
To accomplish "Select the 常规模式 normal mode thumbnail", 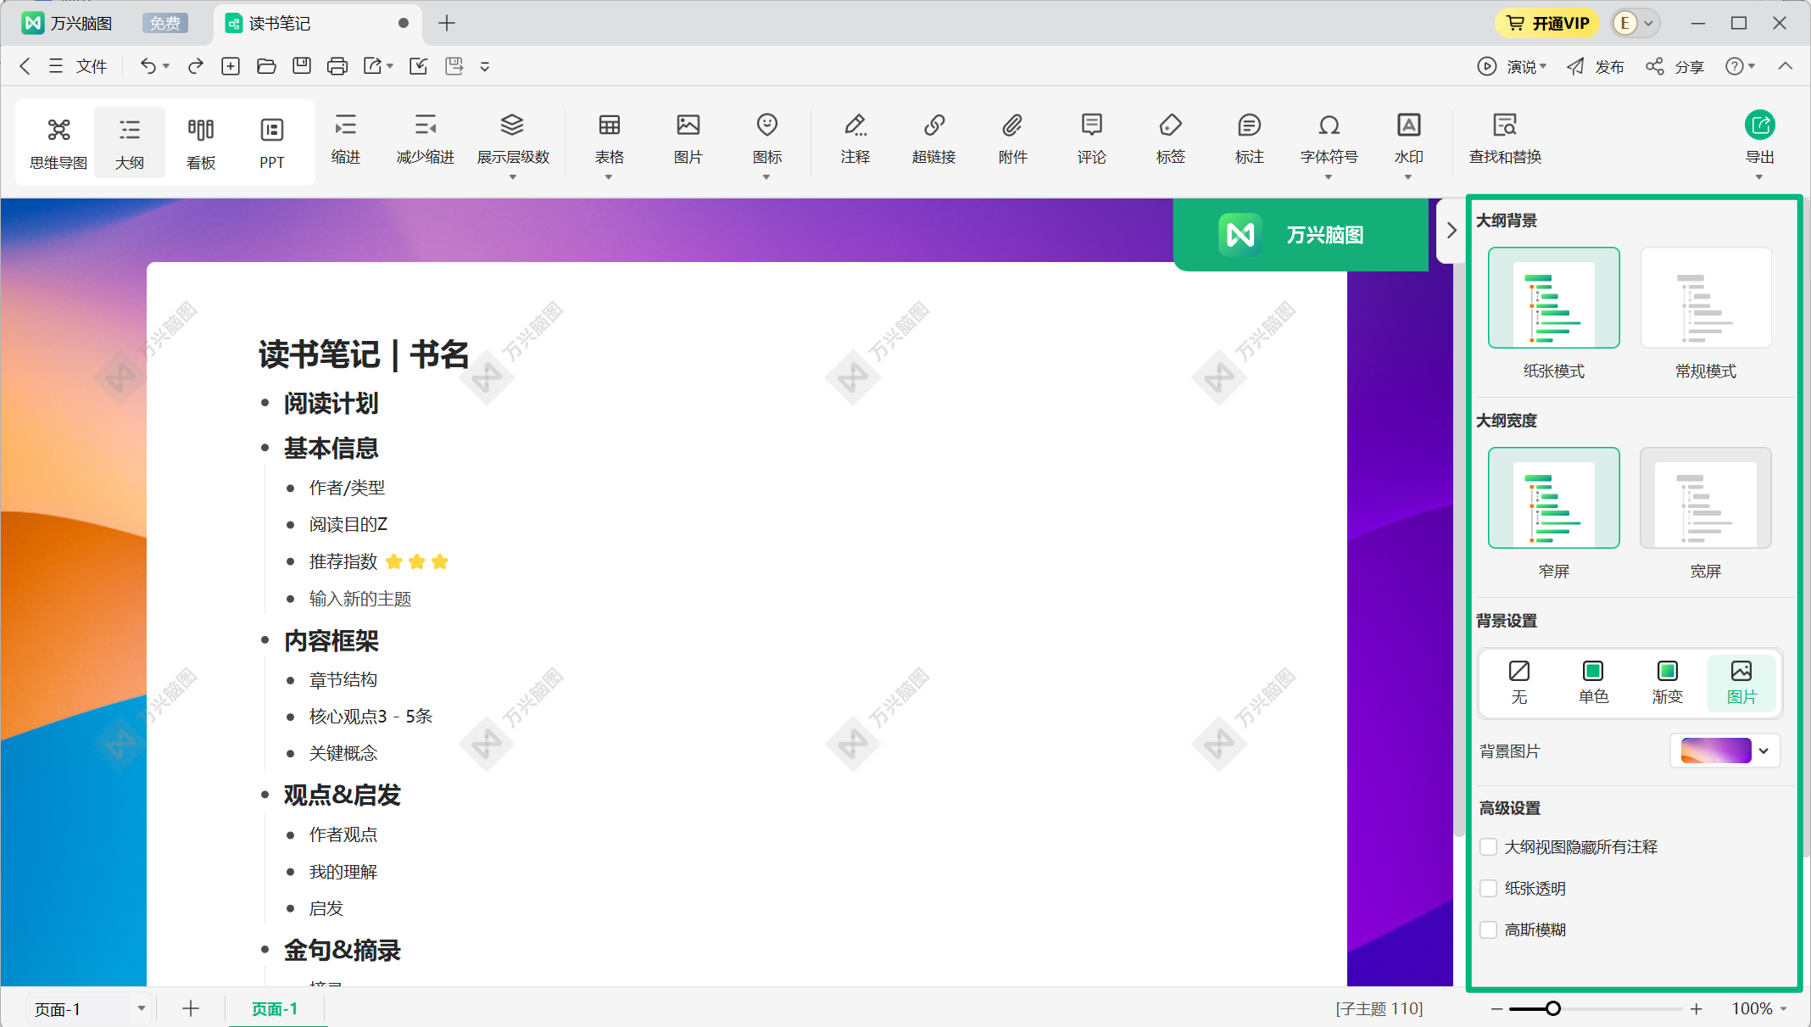I will pos(1706,298).
